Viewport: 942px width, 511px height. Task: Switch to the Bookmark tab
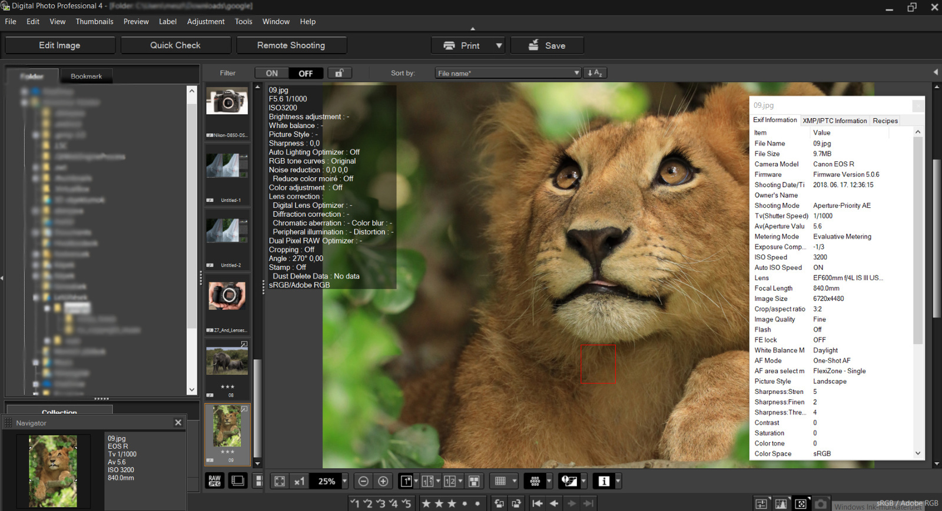[x=87, y=77]
